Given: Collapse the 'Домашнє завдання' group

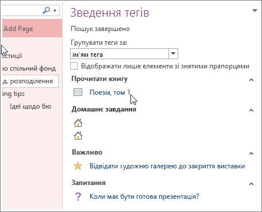Looking at the screenshot, I should [x=251, y=110].
